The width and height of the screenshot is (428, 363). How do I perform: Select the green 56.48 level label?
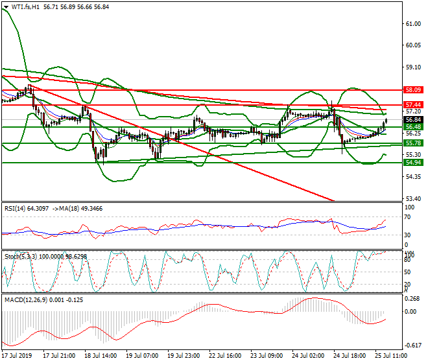(413, 127)
